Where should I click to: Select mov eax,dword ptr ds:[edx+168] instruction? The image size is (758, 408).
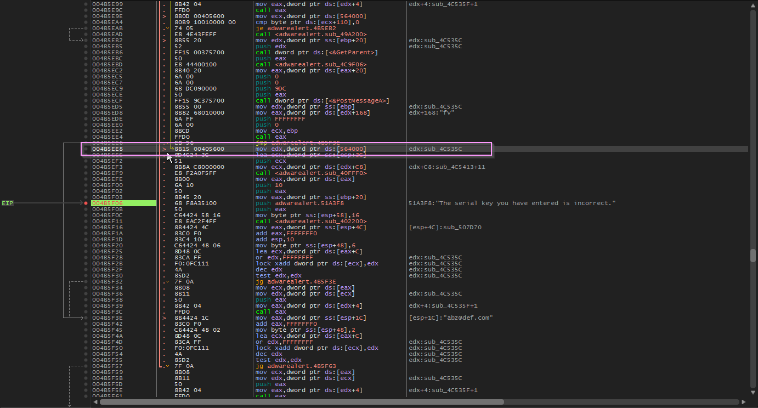(313, 112)
